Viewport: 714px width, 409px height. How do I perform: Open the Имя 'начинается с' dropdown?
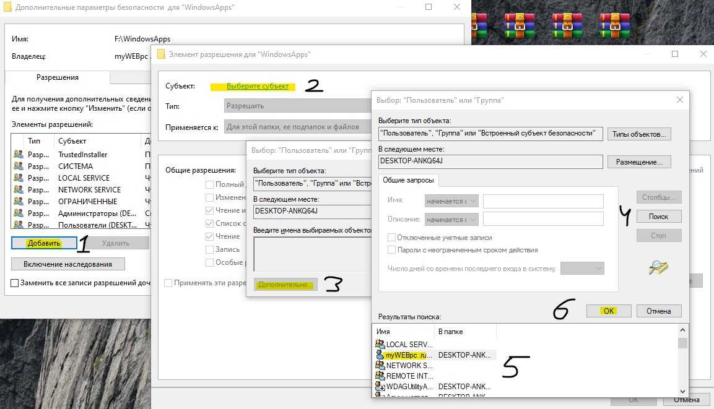(451, 201)
